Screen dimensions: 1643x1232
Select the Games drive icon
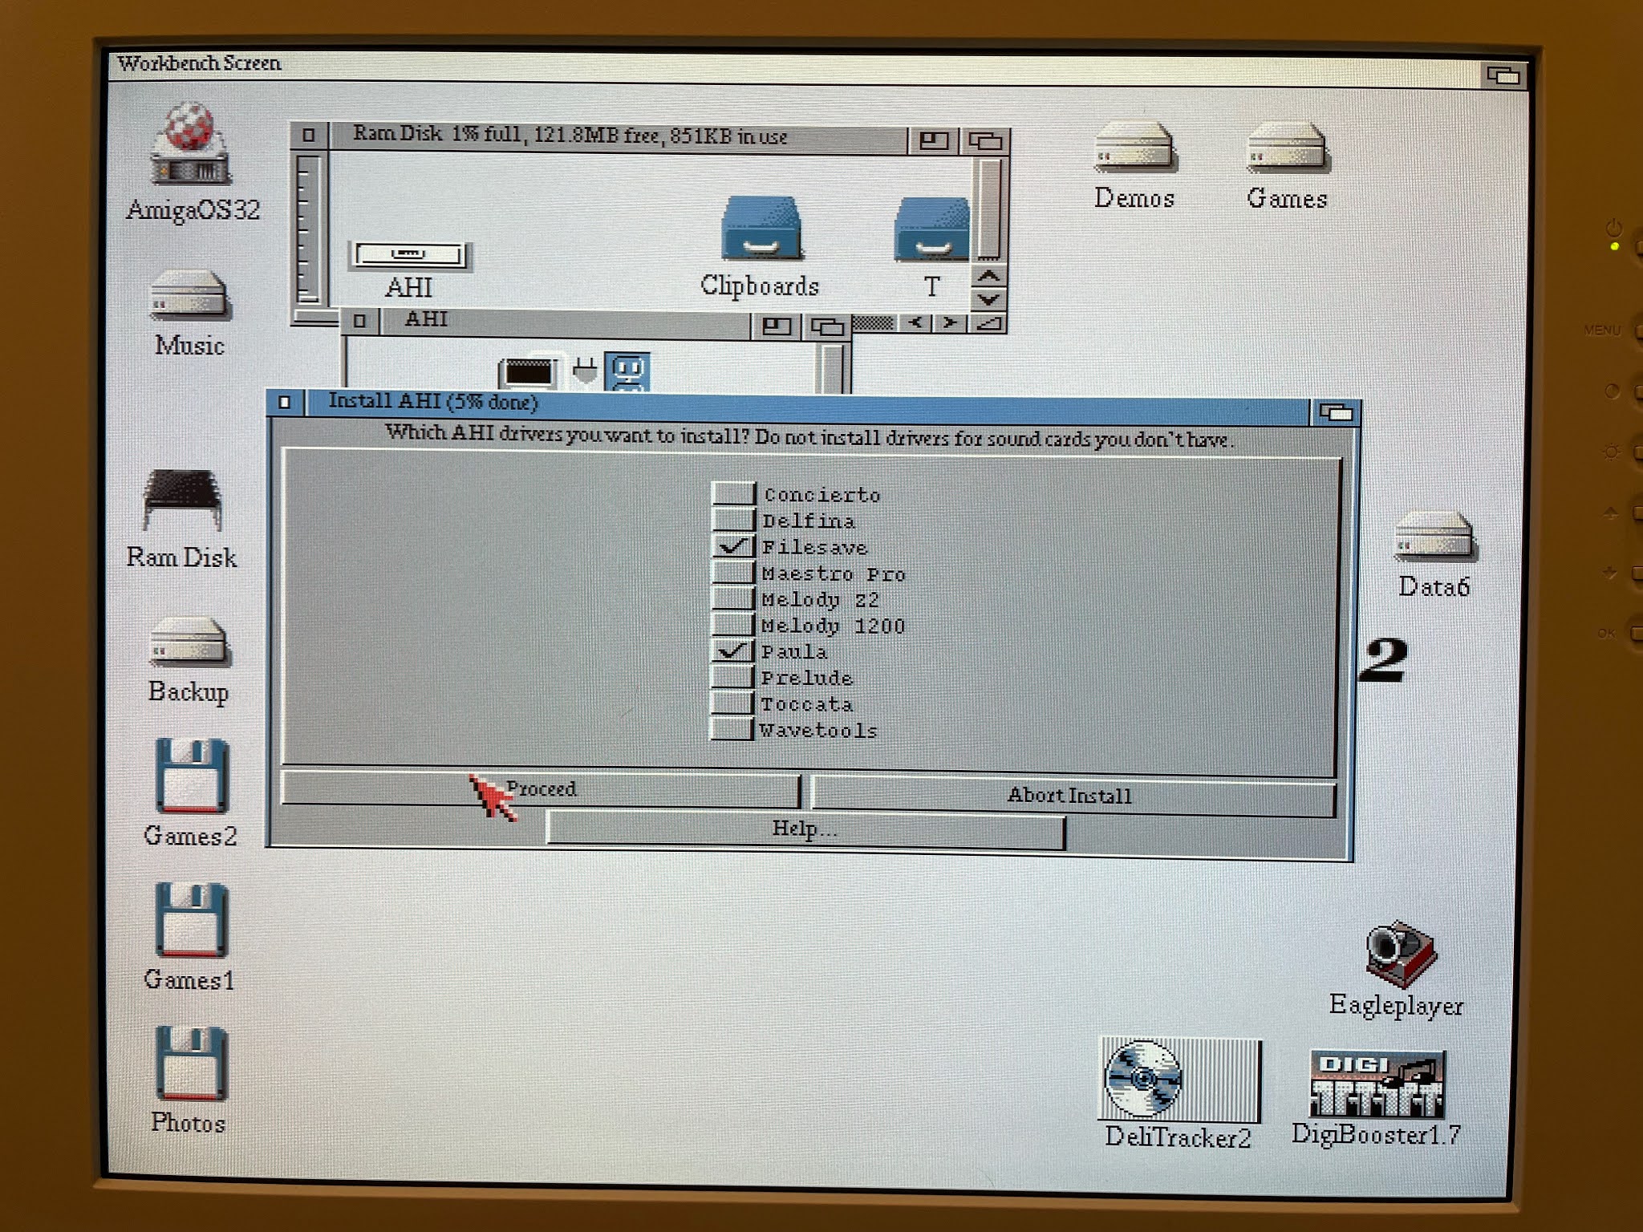pos(1287,147)
